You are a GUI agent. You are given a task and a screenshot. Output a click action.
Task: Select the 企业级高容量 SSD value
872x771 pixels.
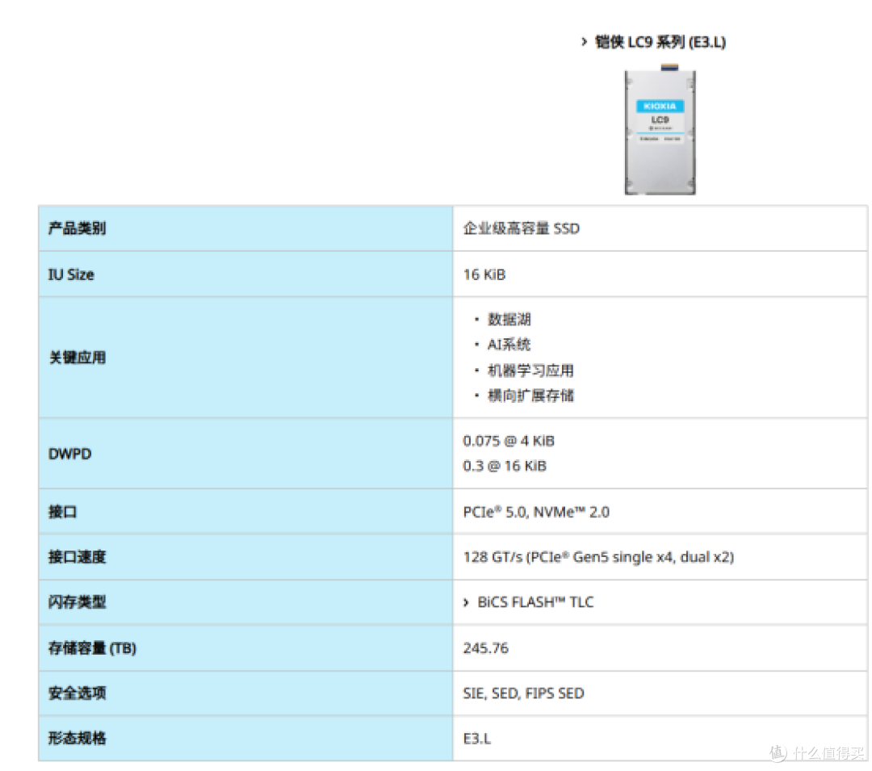coord(521,228)
